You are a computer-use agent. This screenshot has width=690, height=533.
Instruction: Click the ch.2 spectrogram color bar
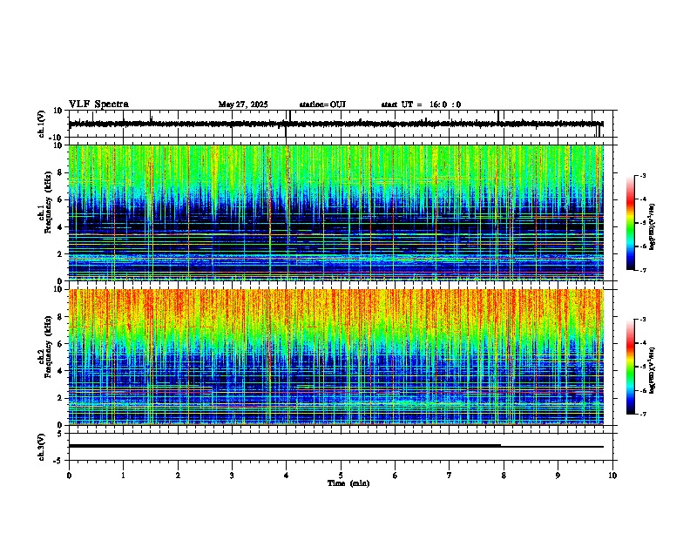[x=630, y=367]
